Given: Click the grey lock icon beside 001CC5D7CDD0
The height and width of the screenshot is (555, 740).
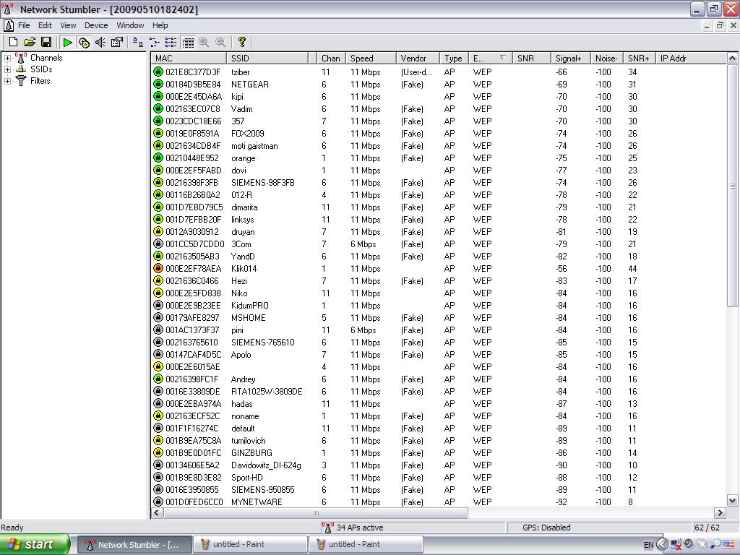Looking at the screenshot, I should [158, 244].
